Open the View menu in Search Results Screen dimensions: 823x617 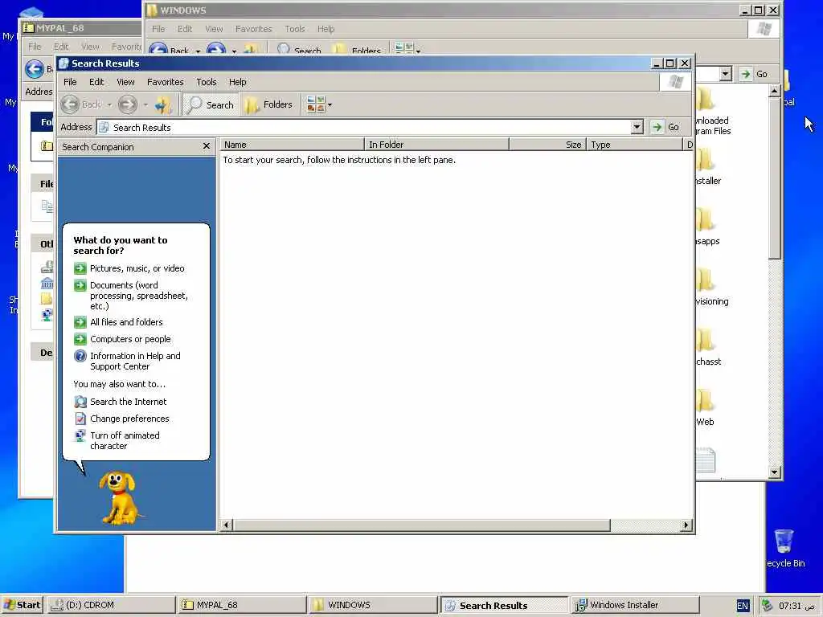[x=125, y=82]
